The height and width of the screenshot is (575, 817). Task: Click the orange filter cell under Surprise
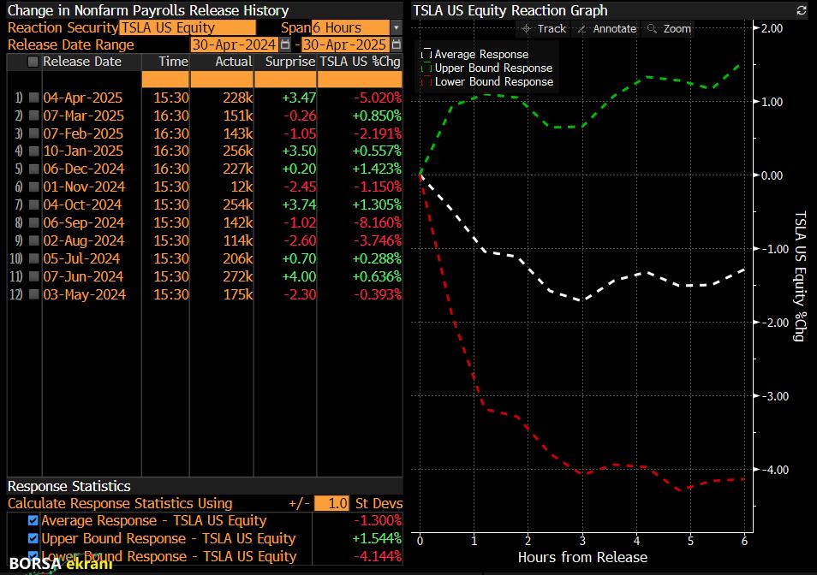tap(285, 79)
